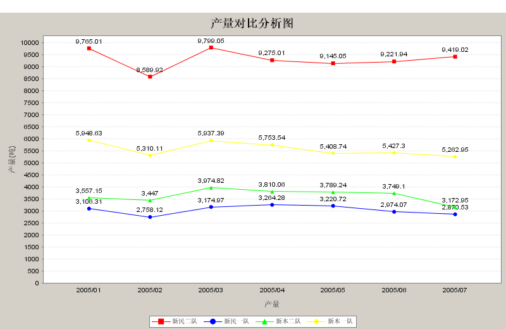506x329 pixels.
Task: Click the yellow diamond 新木一队 legend marker
Action: [x=316, y=321]
